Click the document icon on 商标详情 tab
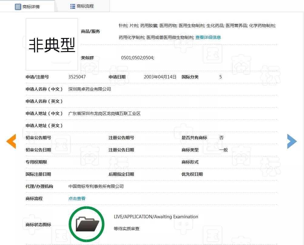Image resolution: width=304 pixels, height=245 pixels. [x=18, y=6]
